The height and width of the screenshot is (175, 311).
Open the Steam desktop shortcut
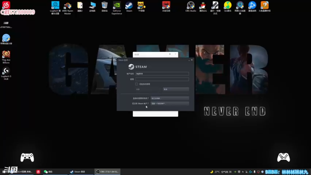click(129, 7)
